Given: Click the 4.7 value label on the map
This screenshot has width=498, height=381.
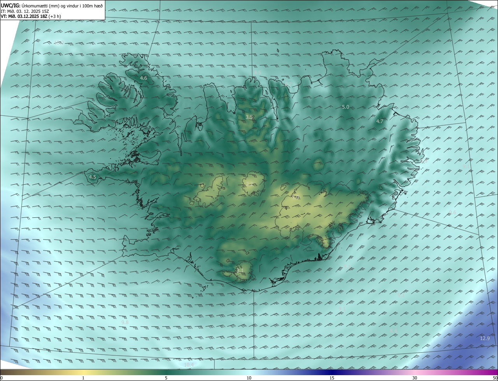Looking at the screenshot, I should coord(380,122).
